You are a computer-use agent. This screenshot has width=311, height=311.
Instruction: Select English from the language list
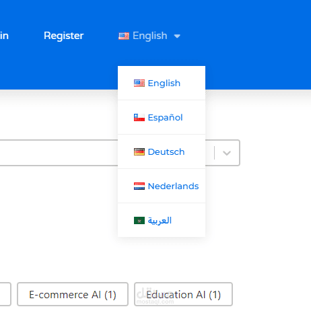tap(162, 83)
